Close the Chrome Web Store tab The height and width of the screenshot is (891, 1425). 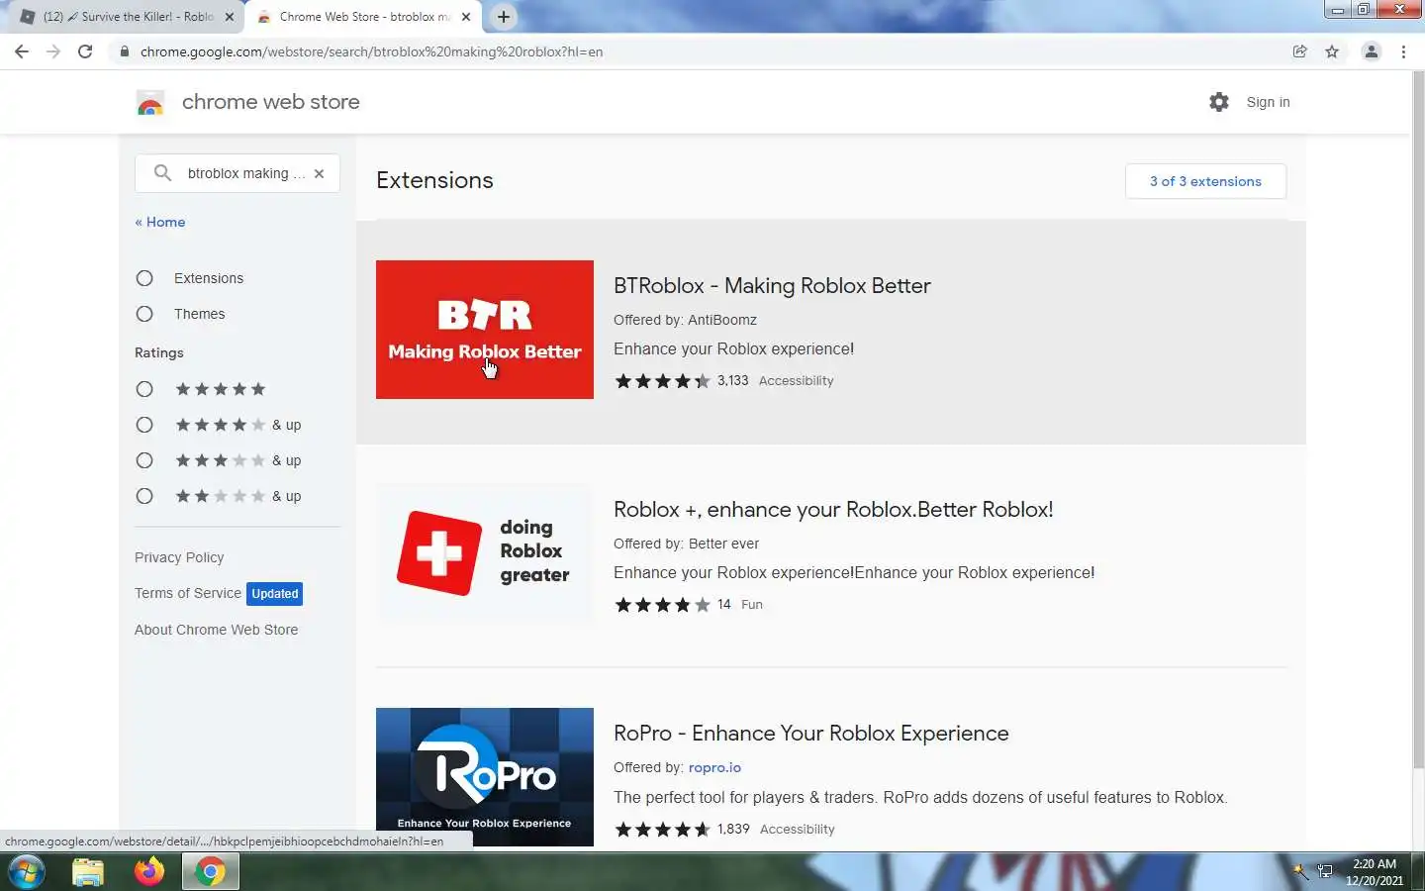(466, 17)
